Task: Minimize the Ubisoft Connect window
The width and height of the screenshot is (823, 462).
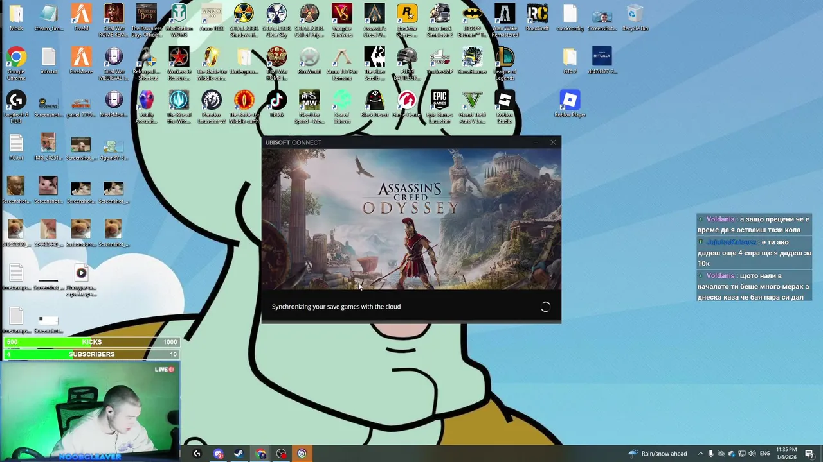Action: (x=536, y=142)
